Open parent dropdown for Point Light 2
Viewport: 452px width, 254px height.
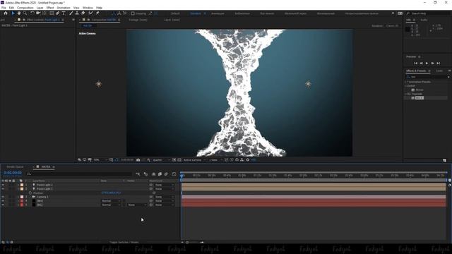coord(165,185)
